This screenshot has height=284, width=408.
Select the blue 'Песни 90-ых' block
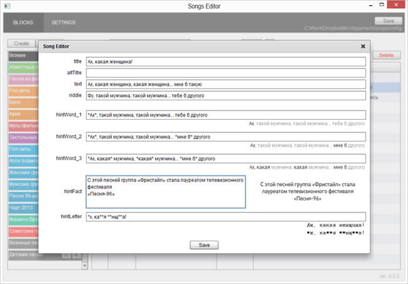coord(23,196)
